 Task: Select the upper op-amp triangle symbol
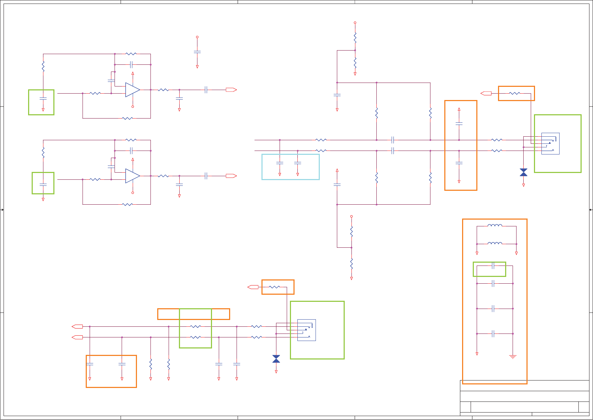pyautogui.click(x=132, y=90)
